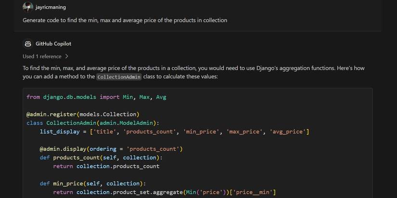The height and width of the screenshot is (198, 397).
Task: Click the 'avg_price' string in list_display
Action: click(288, 132)
